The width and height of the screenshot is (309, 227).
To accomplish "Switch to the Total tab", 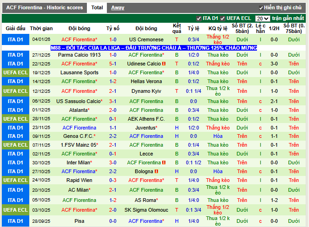I will click(x=97, y=8).
